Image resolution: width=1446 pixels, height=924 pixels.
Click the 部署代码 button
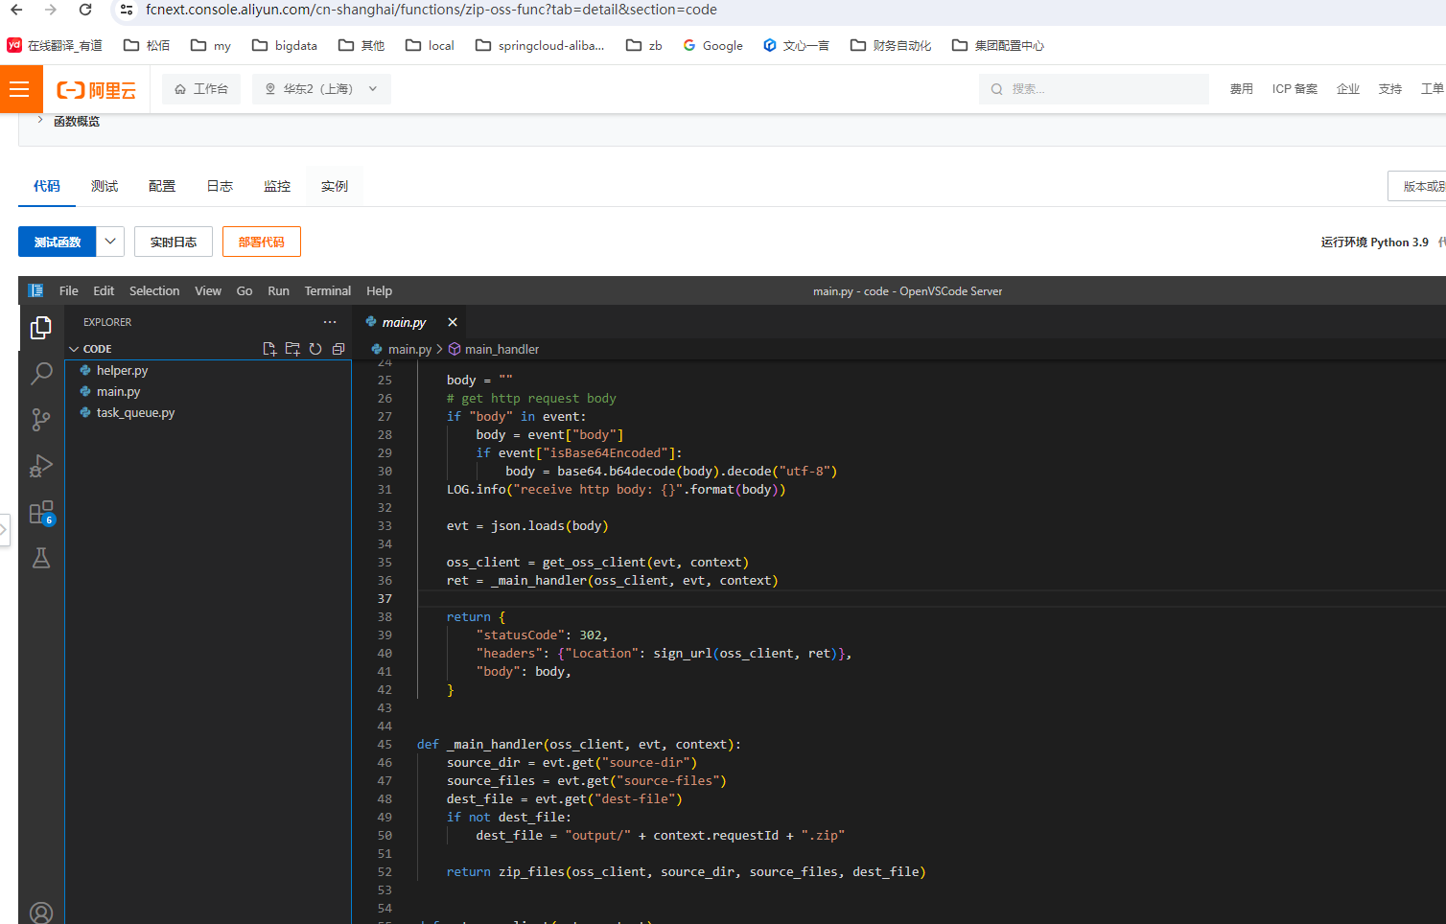click(x=261, y=242)
